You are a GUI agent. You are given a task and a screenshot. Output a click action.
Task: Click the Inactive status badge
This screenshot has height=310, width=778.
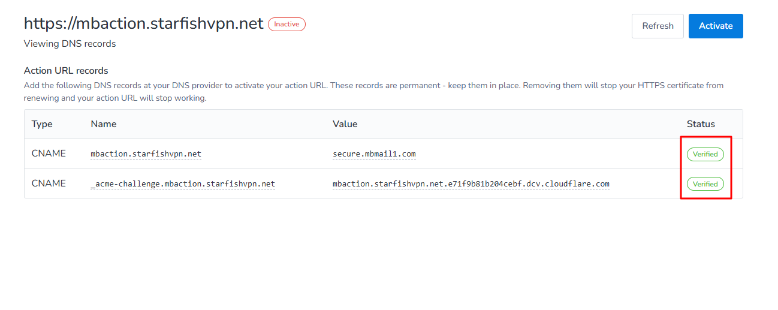[x=287, y=24]
